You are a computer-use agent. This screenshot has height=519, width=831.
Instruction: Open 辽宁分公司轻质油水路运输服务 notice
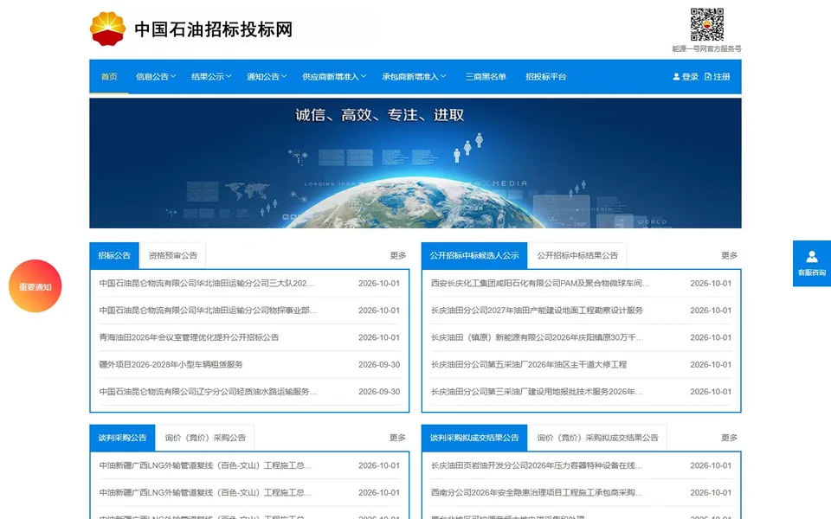pyautogui.click(x=208, y=391)
